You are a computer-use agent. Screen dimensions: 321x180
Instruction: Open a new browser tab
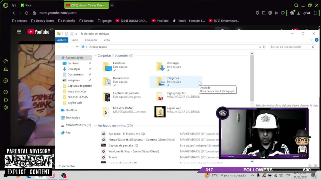click(112, 5)
